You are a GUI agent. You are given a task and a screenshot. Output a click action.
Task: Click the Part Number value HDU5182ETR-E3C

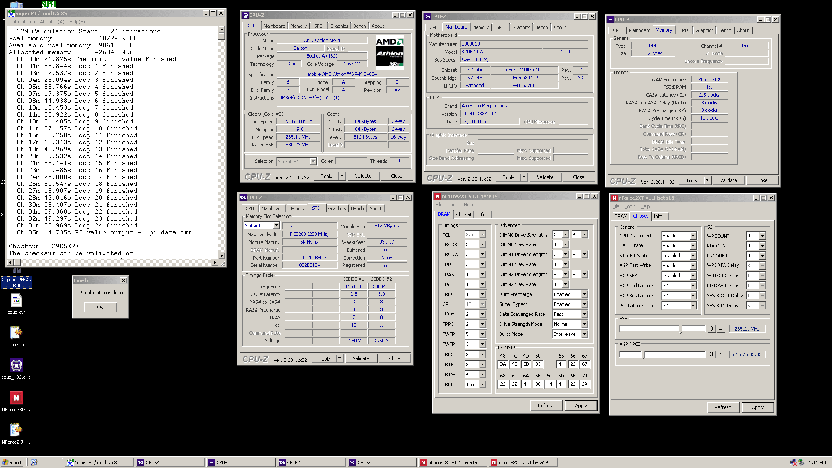[x=309, y=257]
